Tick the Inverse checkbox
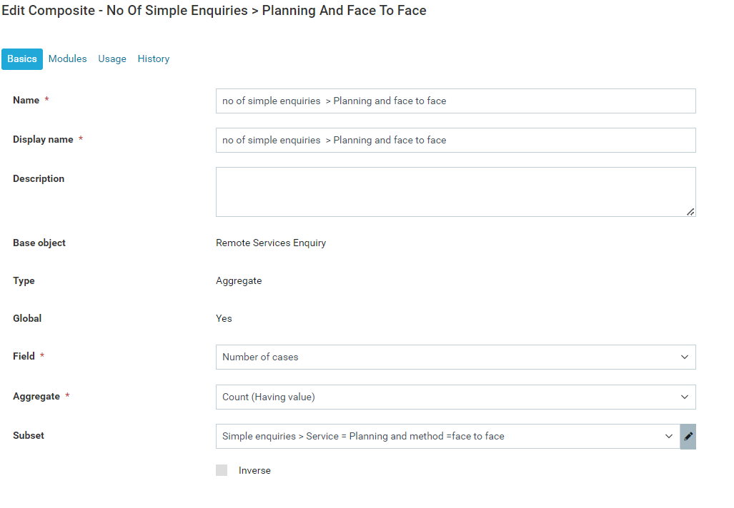The image size is (734, 508). (x=222, y=470)
